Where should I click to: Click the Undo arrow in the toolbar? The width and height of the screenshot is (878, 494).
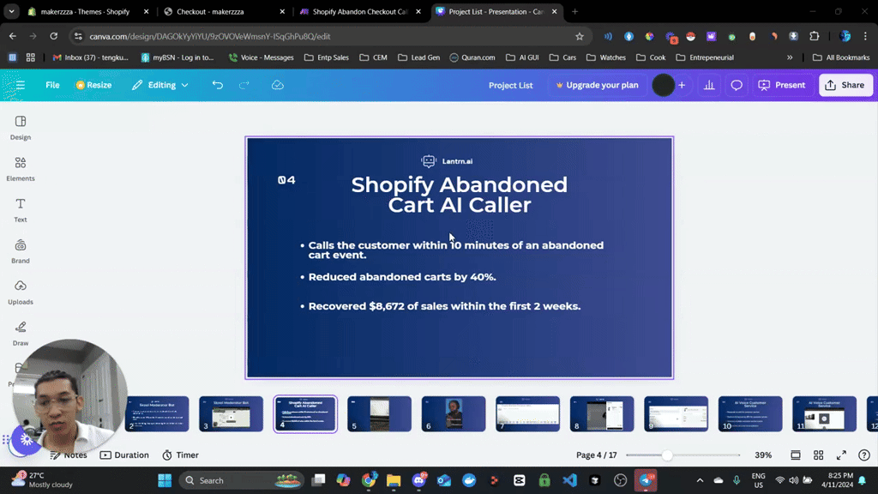(217, 85)
